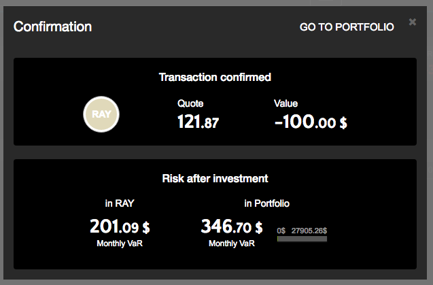Click the 27905.26$ maximum bar label

coord(309,231)
